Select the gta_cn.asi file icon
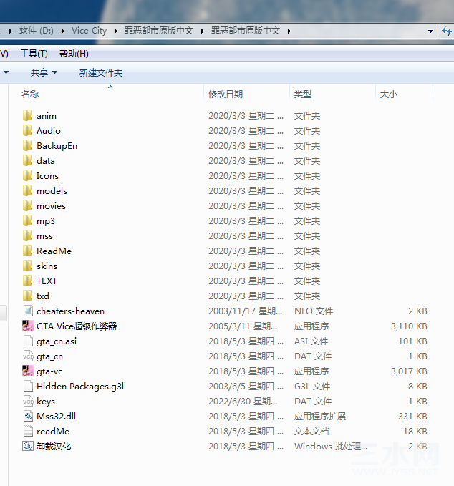Viewport: 454px width, 486px height. pyautogui.click(x=28, y=341)
